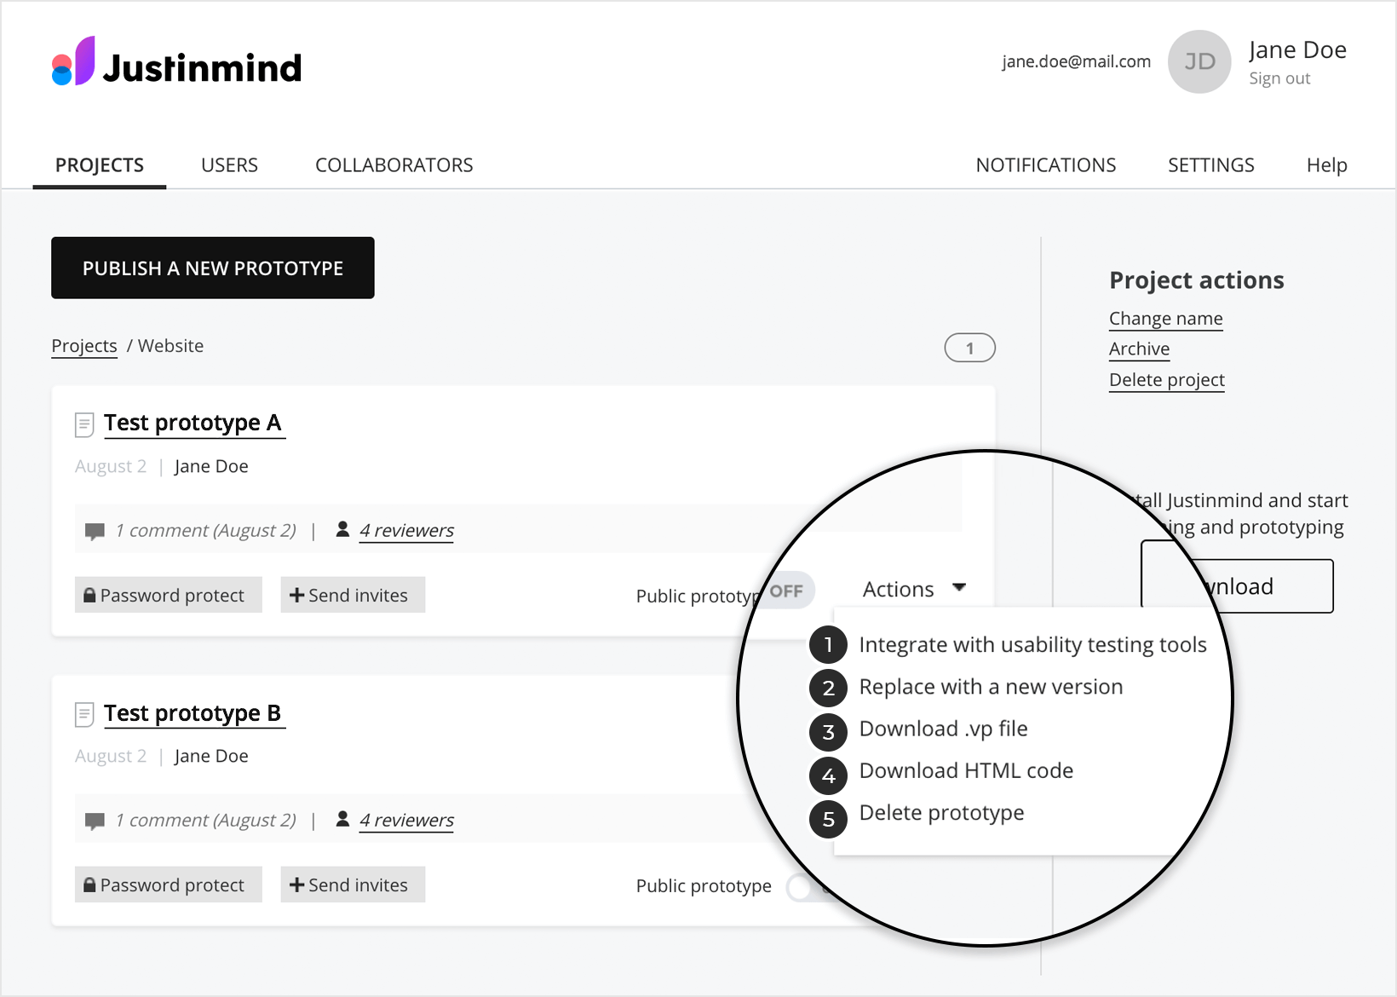Viewport: 1397px width, 997px height.
Task: Click the document icon beside Test prototype A
Action: click(x=84, y=424)
